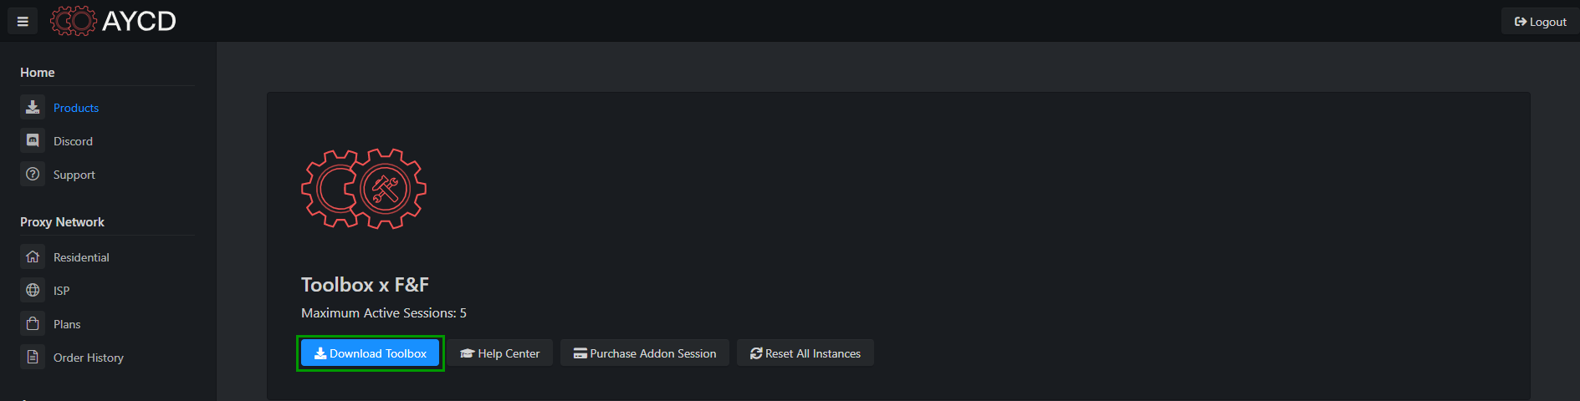The width and height of the screenshot is (1580, 401).
Task: Toggle the hamburger sidebar menu
Action: (23, 22)
